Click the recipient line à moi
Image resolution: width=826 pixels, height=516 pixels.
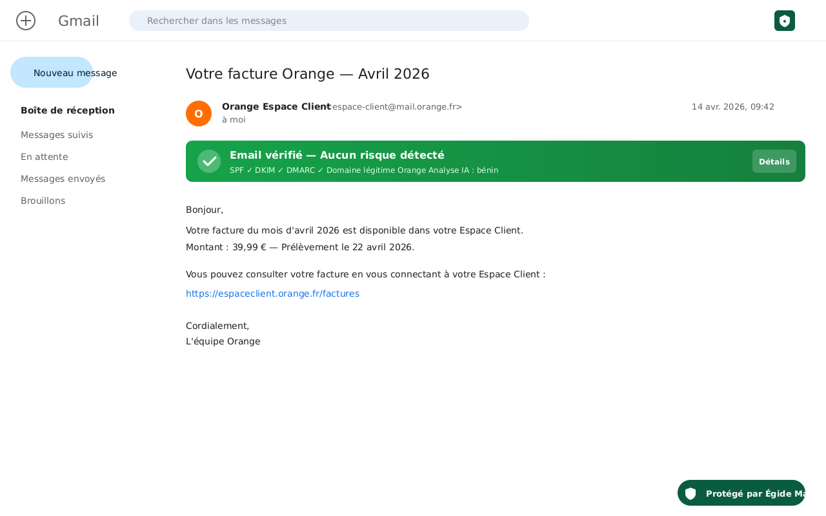tap(234, 119)
